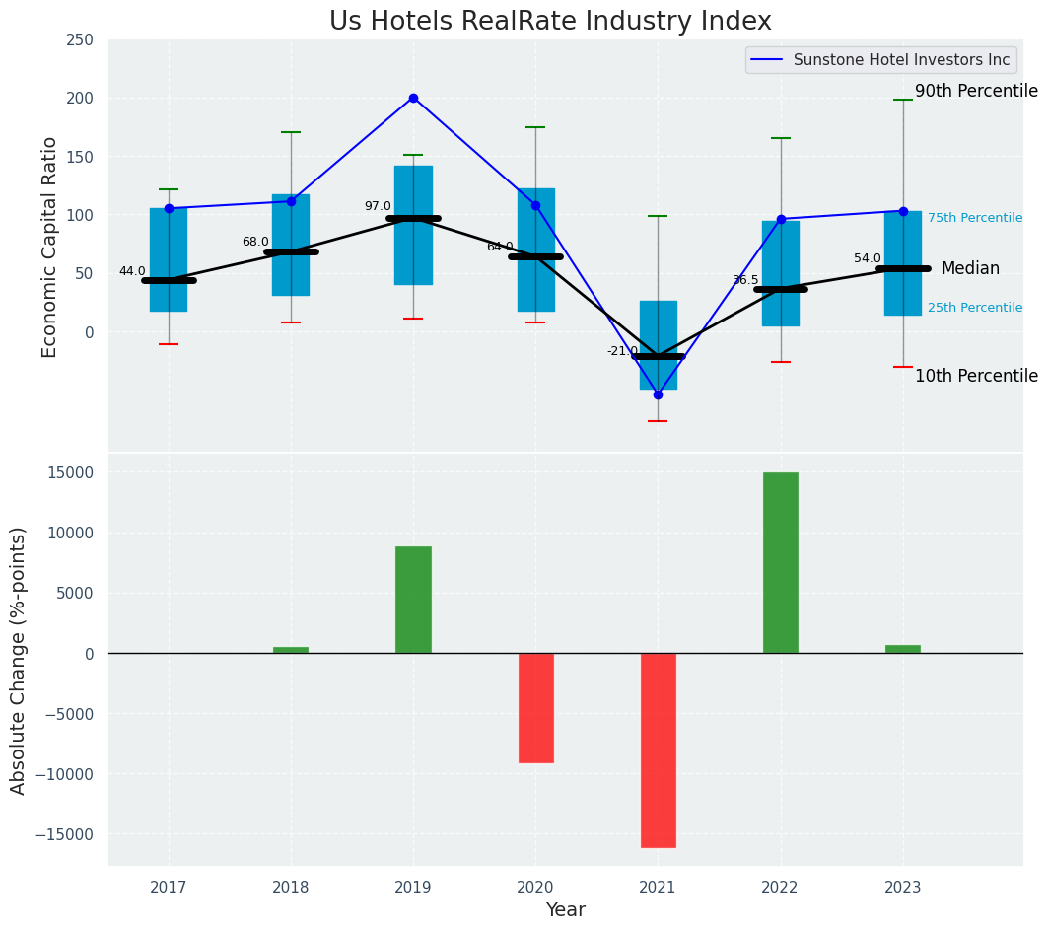Click the Median annotation text on right
This screenshot has height=929, width=1048.
pos(970,268)
